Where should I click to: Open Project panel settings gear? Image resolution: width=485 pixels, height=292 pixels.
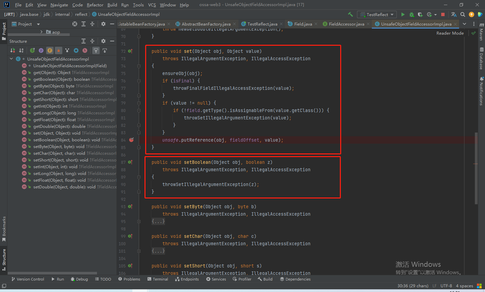tap(103, 24)
